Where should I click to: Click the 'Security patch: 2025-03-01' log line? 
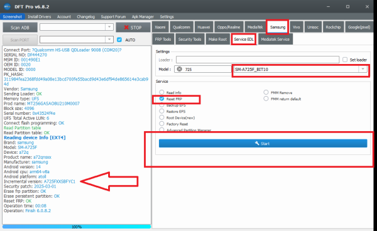[x=30, y=186]
